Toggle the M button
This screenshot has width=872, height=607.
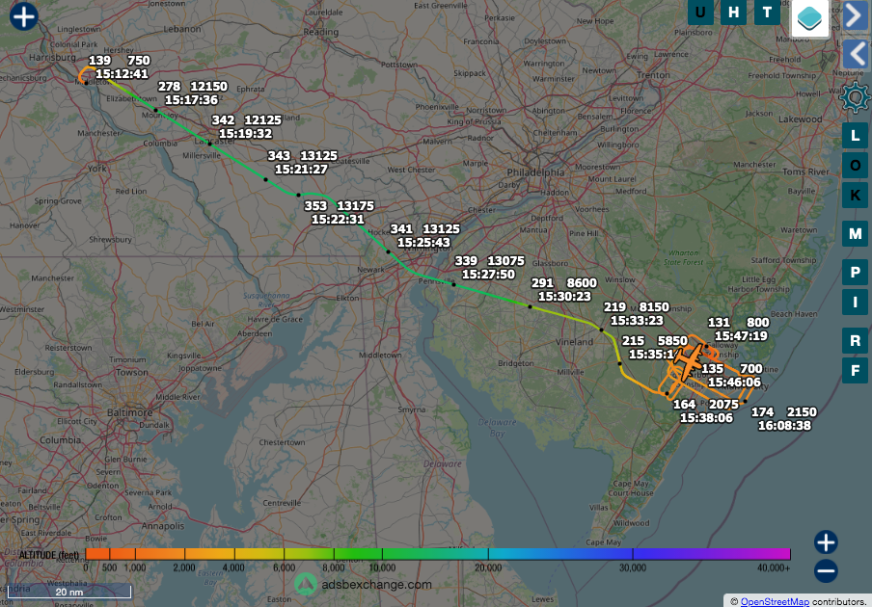(855, 234)
